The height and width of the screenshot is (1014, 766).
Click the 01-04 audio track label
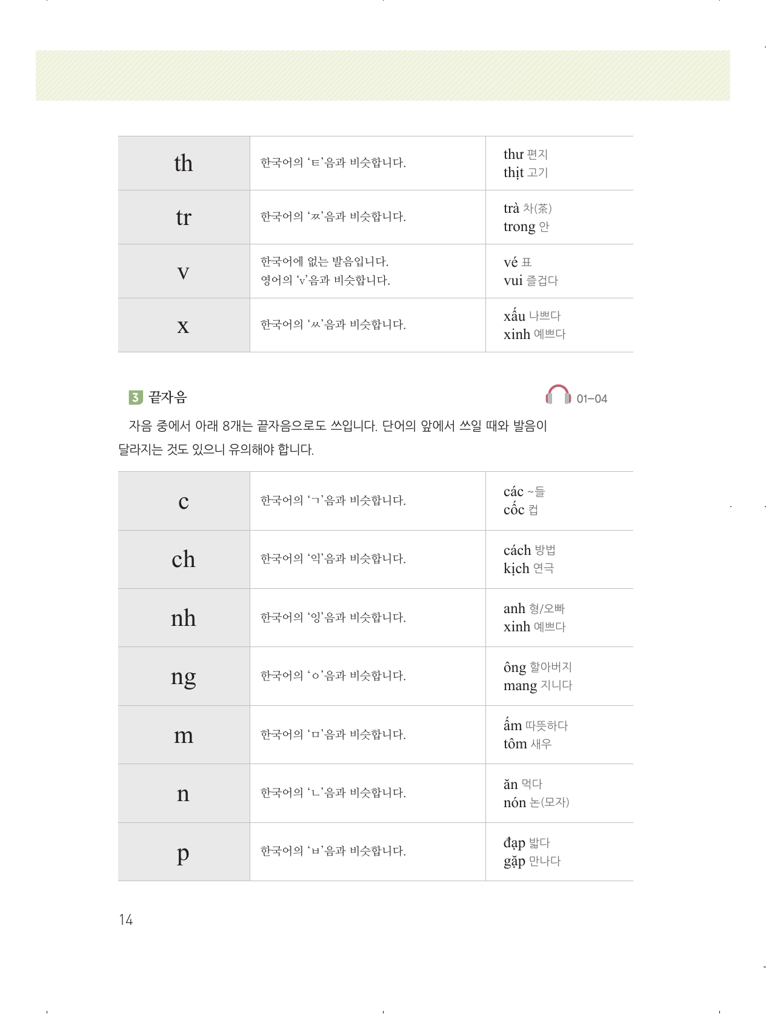(591, 399)
